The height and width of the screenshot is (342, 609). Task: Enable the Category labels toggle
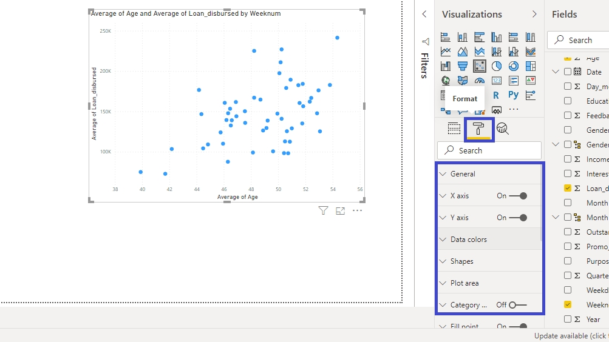tap(518, 305)
